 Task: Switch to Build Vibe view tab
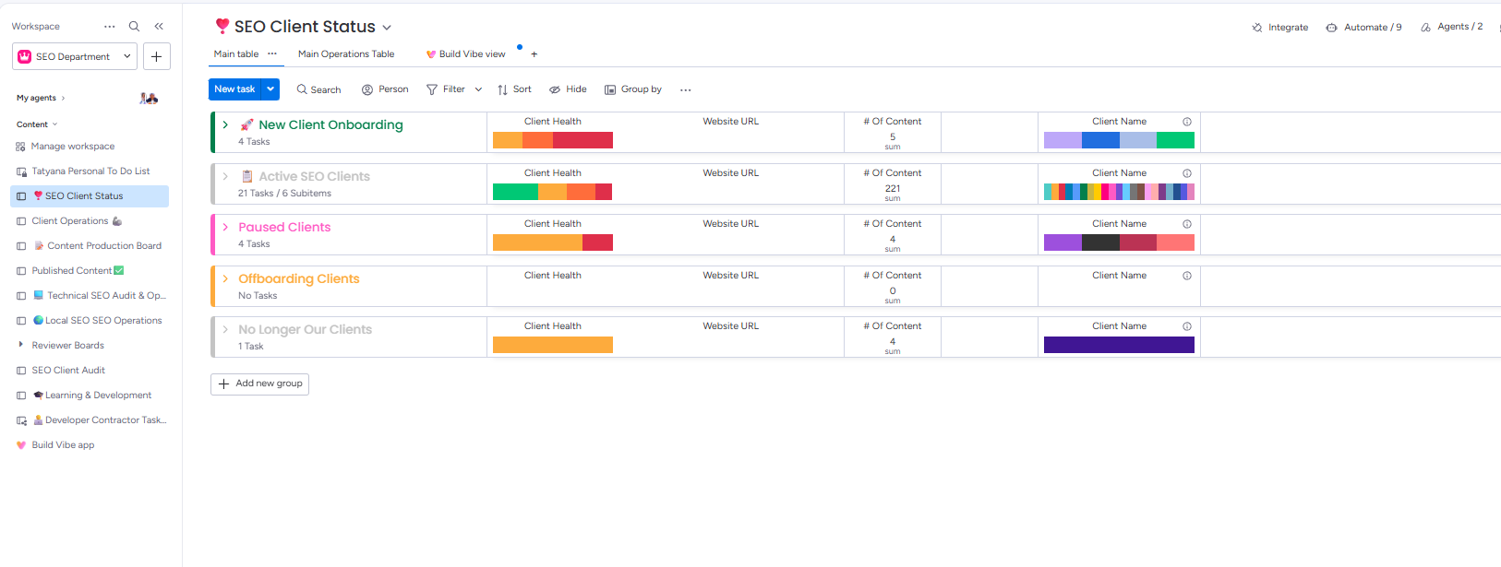point(466,54)
